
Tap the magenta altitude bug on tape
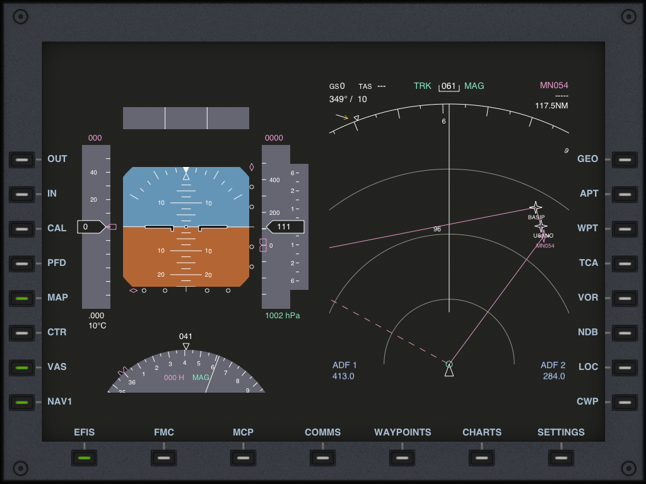point(263,245)
